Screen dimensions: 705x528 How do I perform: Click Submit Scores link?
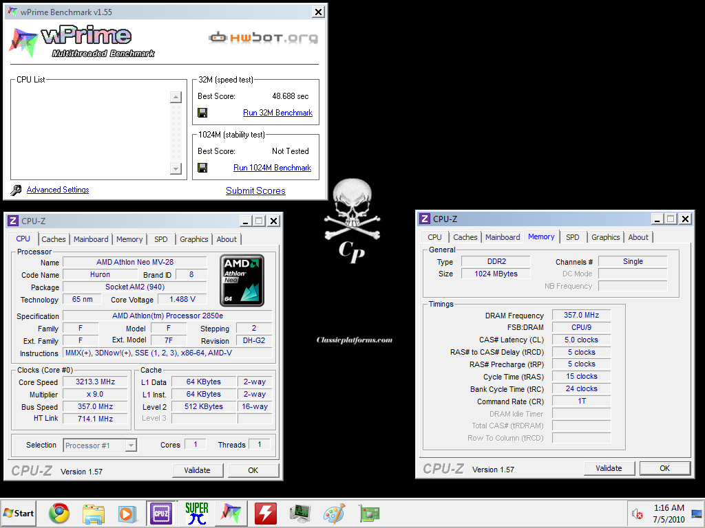pos(255,191)
